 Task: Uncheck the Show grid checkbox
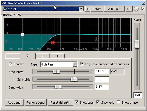98,102
